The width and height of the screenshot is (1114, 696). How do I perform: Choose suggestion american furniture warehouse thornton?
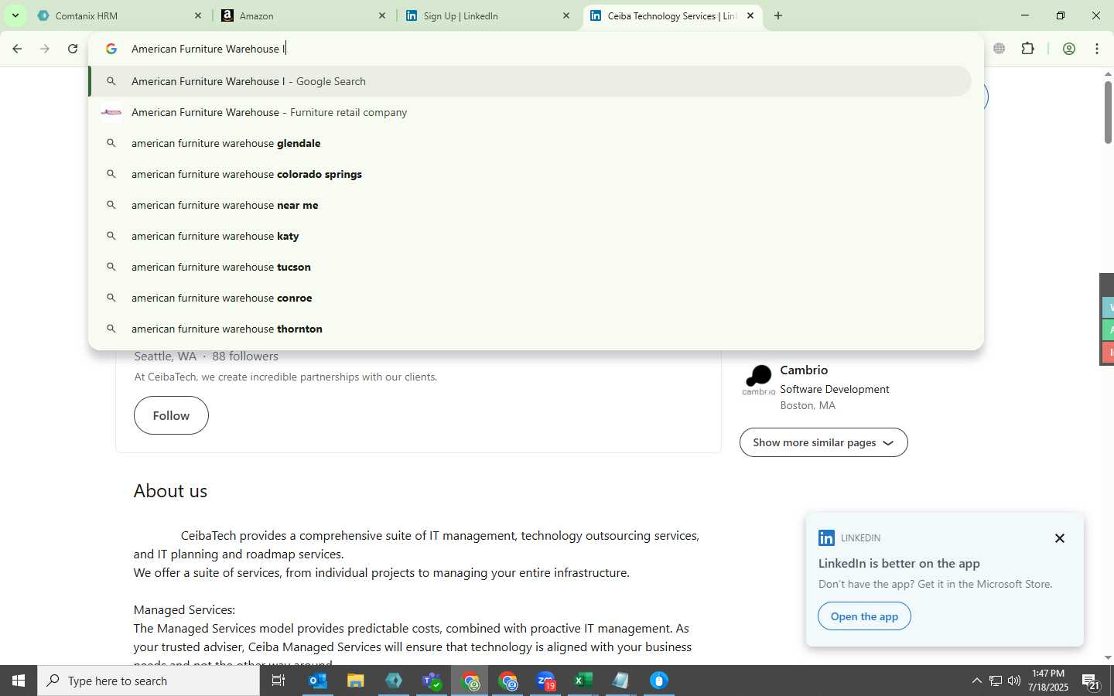[x=531, y=329]
